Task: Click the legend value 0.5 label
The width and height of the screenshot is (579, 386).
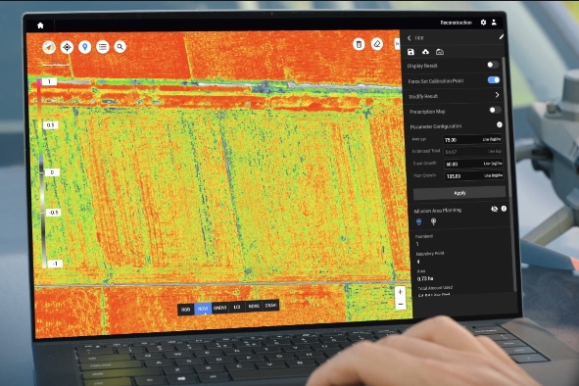Action: [x=51, y=125]
